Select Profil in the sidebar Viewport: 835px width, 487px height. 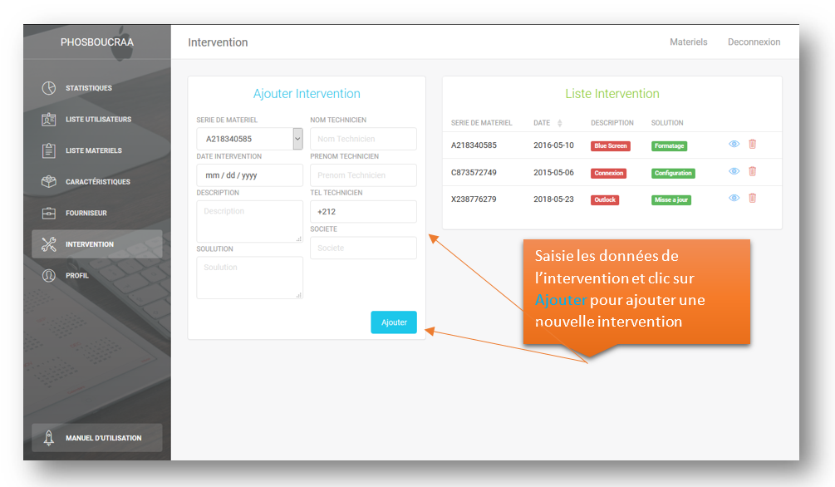pos(97,275)
